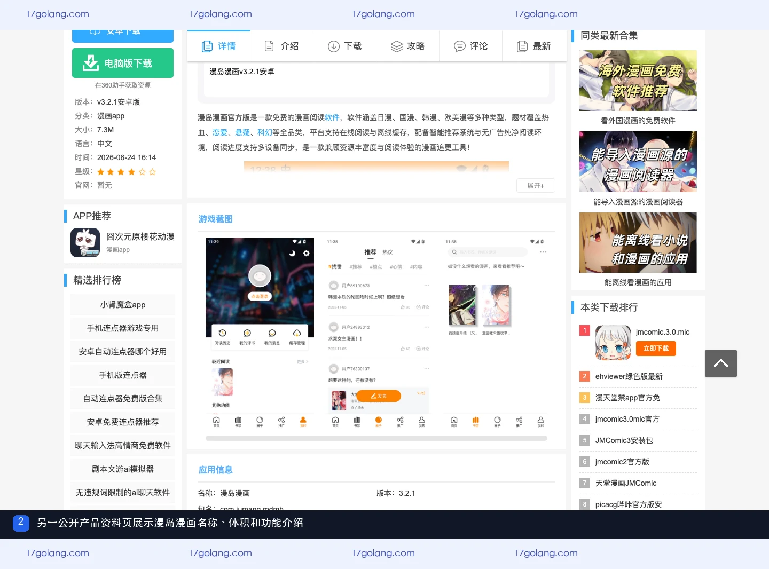Click the 软件 hyperlink in description
Viewport: 769px width, 569px height.
pyautogui.click(x=332, y=117)
